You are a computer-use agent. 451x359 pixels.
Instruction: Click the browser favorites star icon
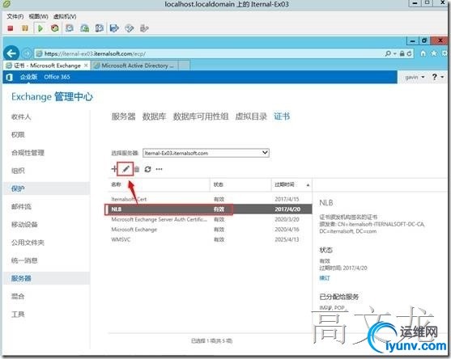click(434, 53)
